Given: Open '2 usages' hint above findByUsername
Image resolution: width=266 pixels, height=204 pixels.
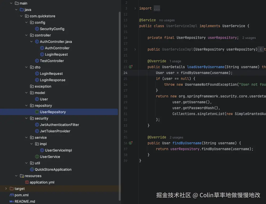Looking at the screenshot, I should 177,137.
